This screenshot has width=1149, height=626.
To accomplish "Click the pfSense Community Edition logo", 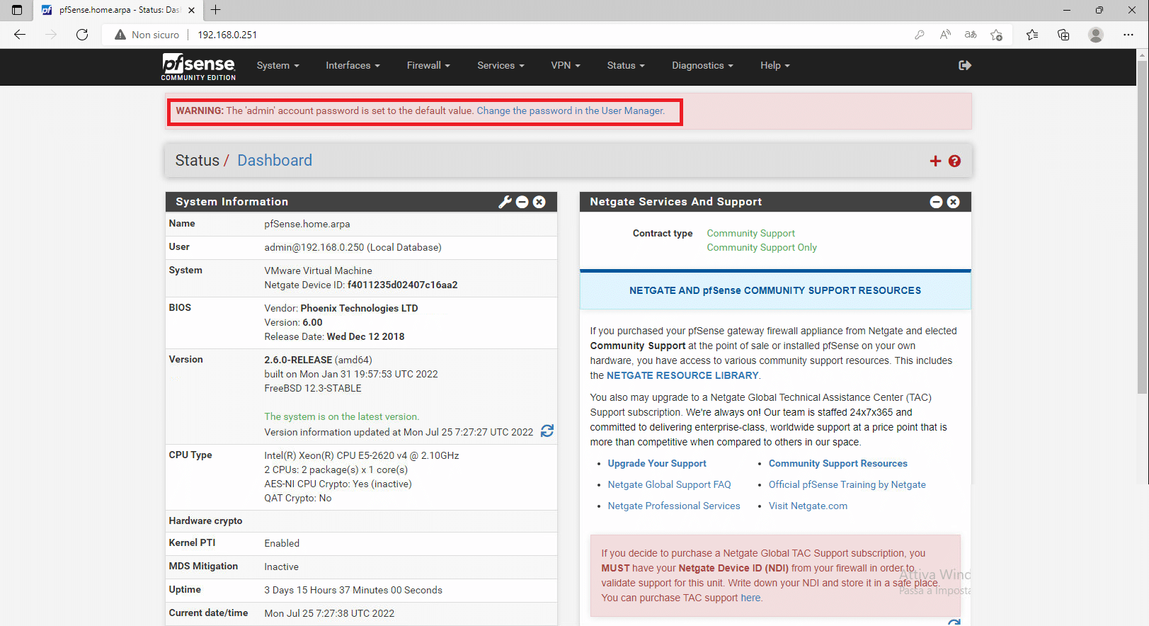I will click(198, 67).
